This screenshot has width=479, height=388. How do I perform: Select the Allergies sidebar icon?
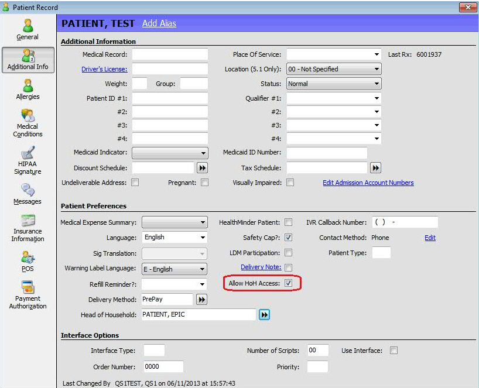coord(28,89)
